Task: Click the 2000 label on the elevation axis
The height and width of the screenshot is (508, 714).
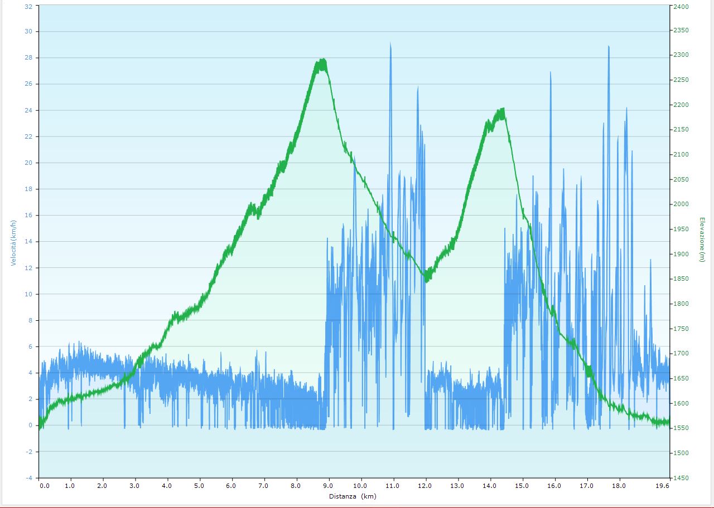Action: coord(681,204)
